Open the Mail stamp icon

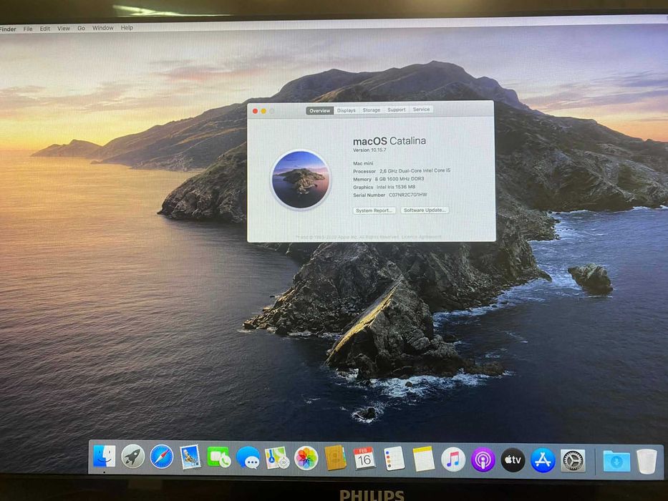(x=190, y=457)
